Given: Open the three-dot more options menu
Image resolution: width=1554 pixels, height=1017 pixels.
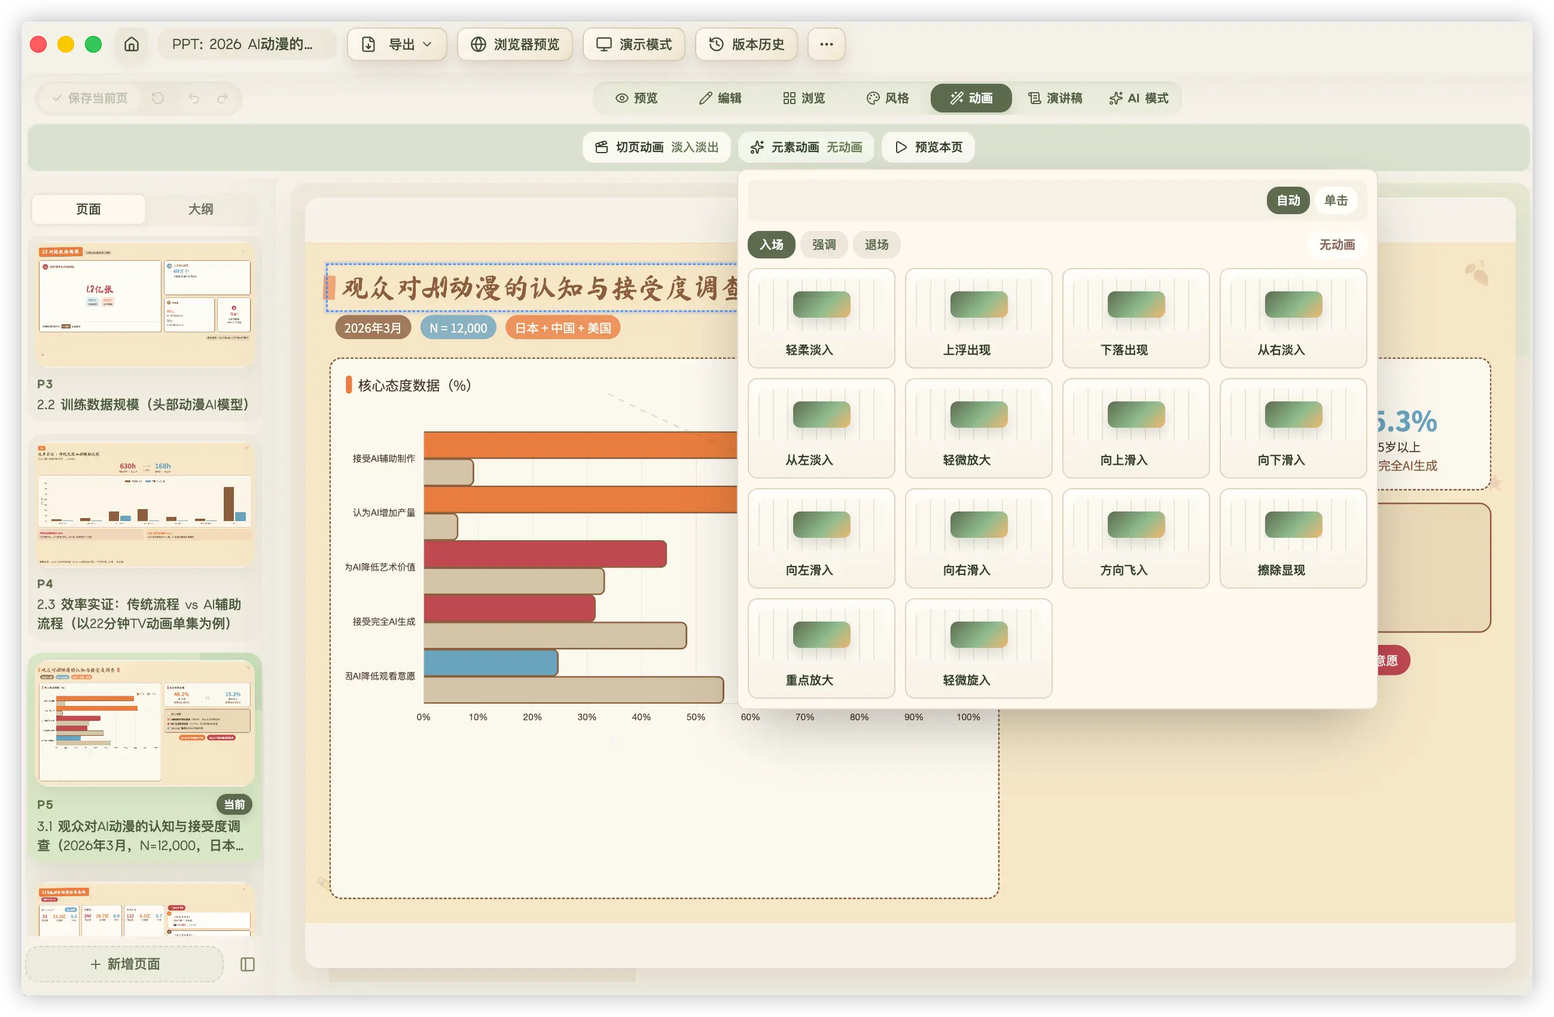Looking at the screenshot, I should [x=826, y=44].
